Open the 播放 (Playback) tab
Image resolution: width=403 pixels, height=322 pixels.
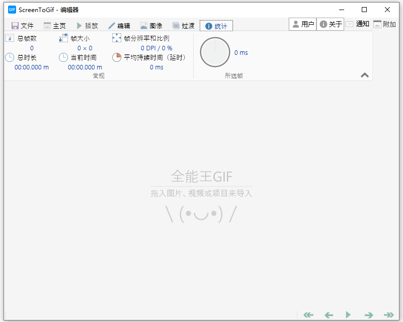click(x=88, y=26)
